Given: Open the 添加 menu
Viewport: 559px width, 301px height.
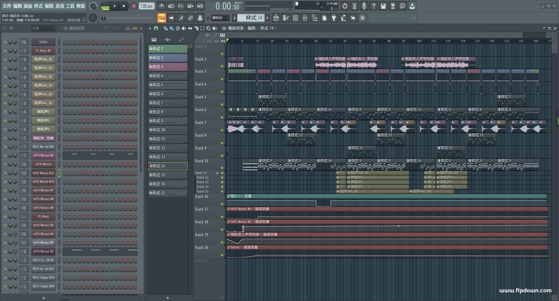Looking at the screenshot, I should pos(28,6).
